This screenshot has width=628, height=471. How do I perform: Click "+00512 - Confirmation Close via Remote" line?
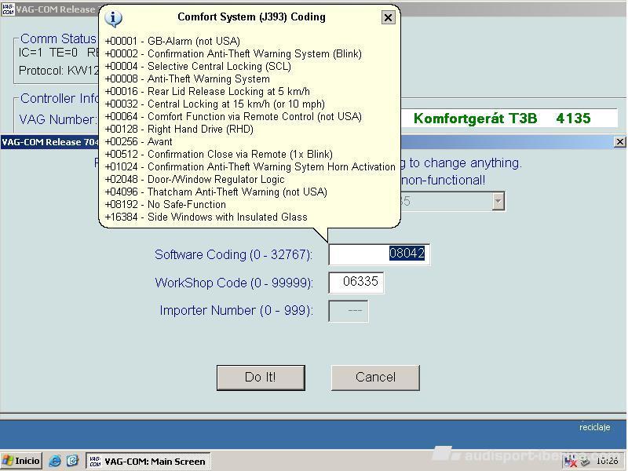(219, 154)
